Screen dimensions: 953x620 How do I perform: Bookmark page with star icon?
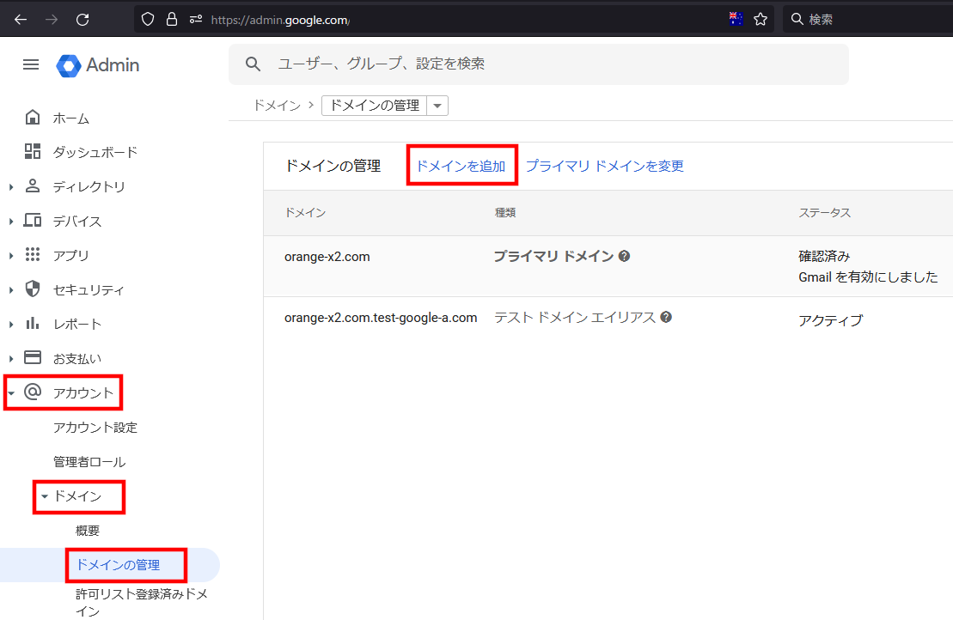(x=761, y=19)
